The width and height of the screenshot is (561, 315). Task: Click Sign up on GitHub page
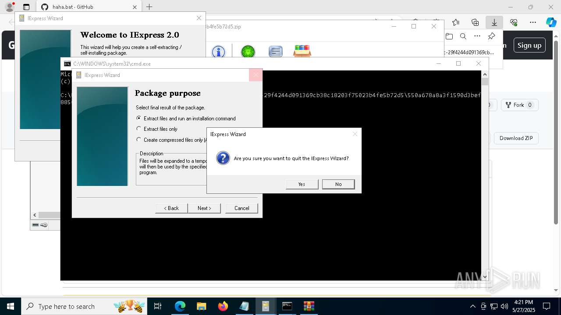click(x=529, y=45)
